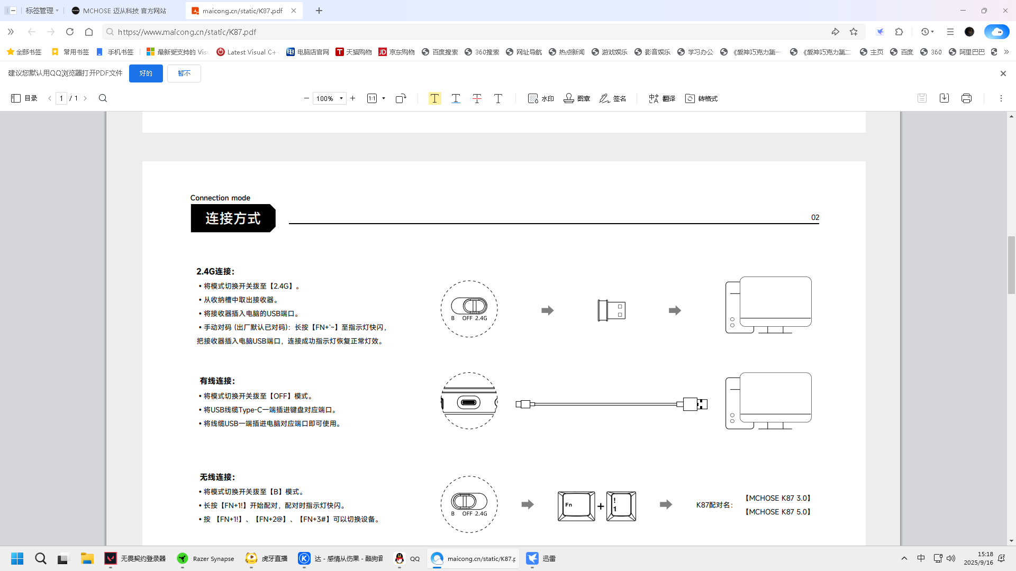This screenshot has width=1016, height=571.
Task: Focus the URL address bar
Action: click(466, 32)
